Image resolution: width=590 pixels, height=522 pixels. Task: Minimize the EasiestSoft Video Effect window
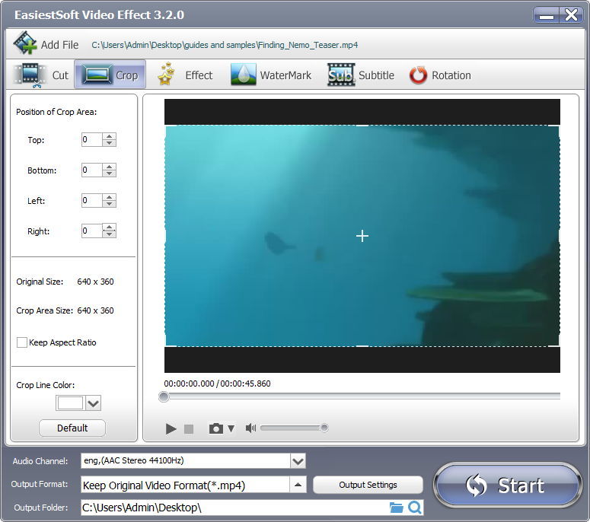click(547, 15)
